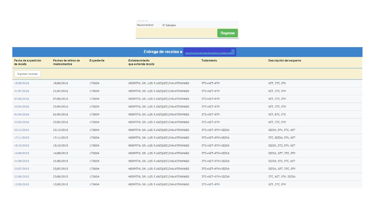
Task: Click 'Establecimiento que extiende receta' header
Action: tap(141, 62)
